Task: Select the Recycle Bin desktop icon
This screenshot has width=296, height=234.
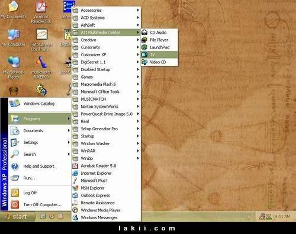Action: (14, 91)
